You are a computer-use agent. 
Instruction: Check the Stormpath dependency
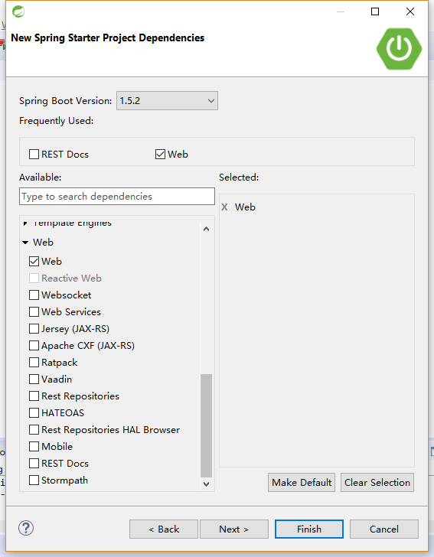tap(34, 480)
